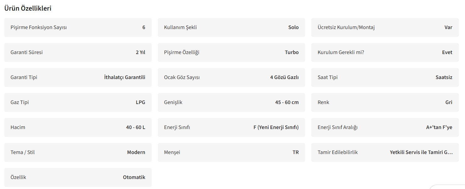This screenshot has height=189, width=465.
Task: Click the Pişirme Özelliği Turbo row
Action: click(x=231, y=52)
